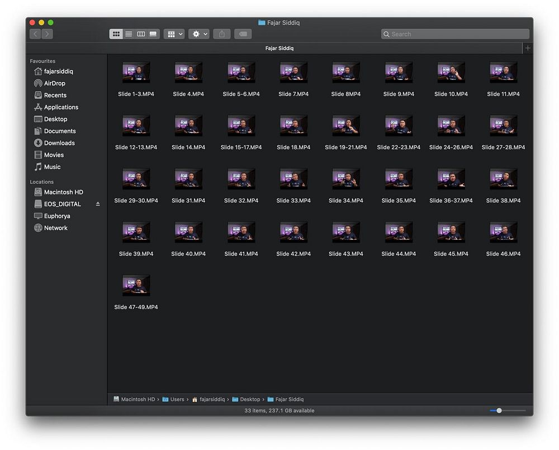Switch to icon view
This screenshot has width=559, height=450.
tap(116, 34)
